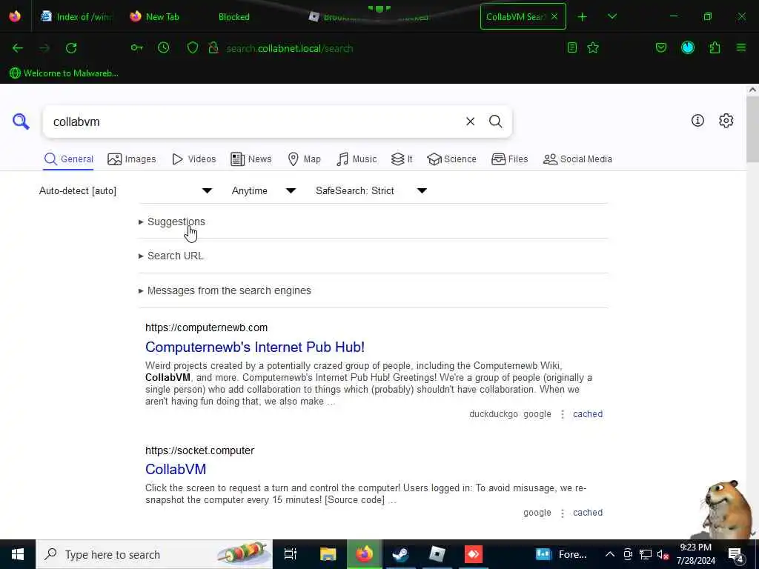Image resolution: width=759 pixels, height=569 pixels.
Task: Open Welcome to Malwareb... bookmark
Action: [64, 73]
